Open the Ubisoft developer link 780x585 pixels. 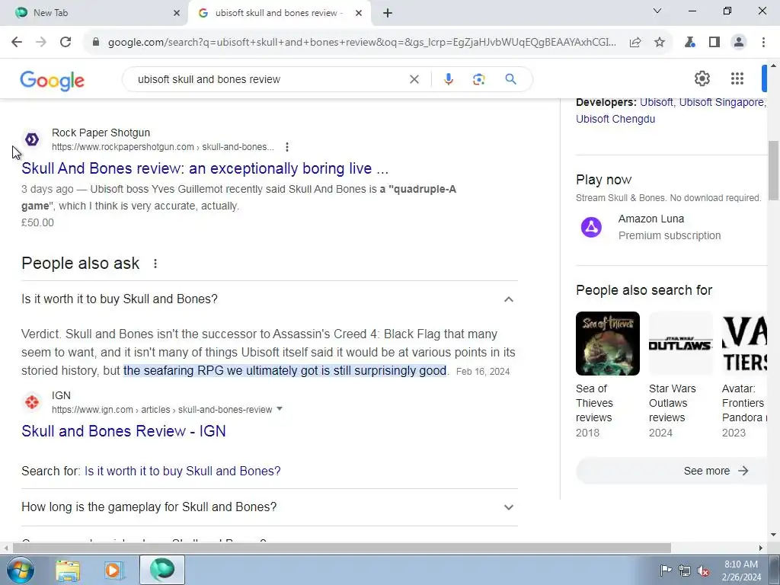656,102
